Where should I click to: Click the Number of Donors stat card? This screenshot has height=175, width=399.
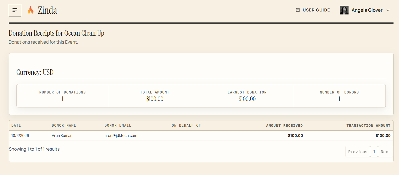[x=339, y=96]
